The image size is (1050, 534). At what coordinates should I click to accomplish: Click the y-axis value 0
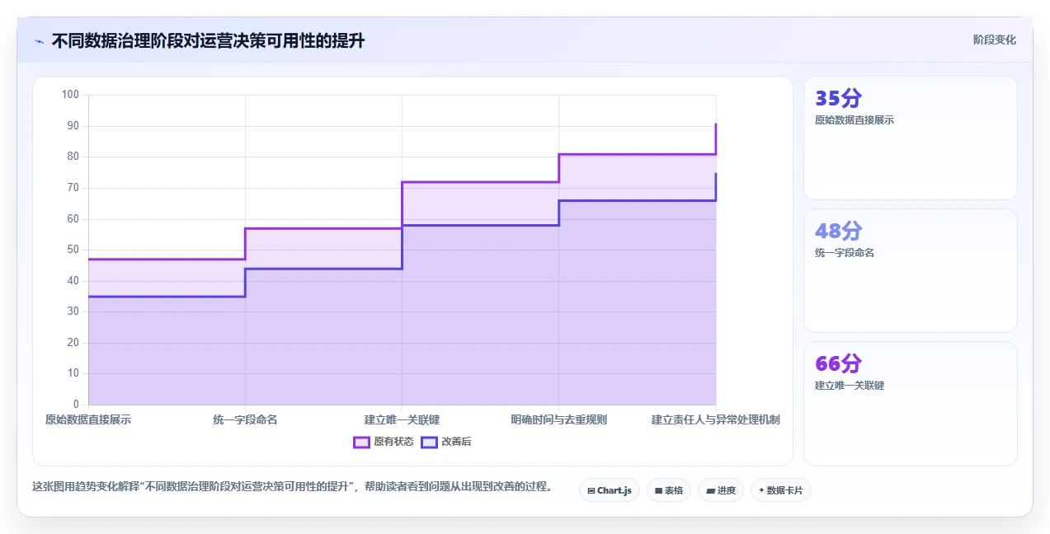[76, 405]
